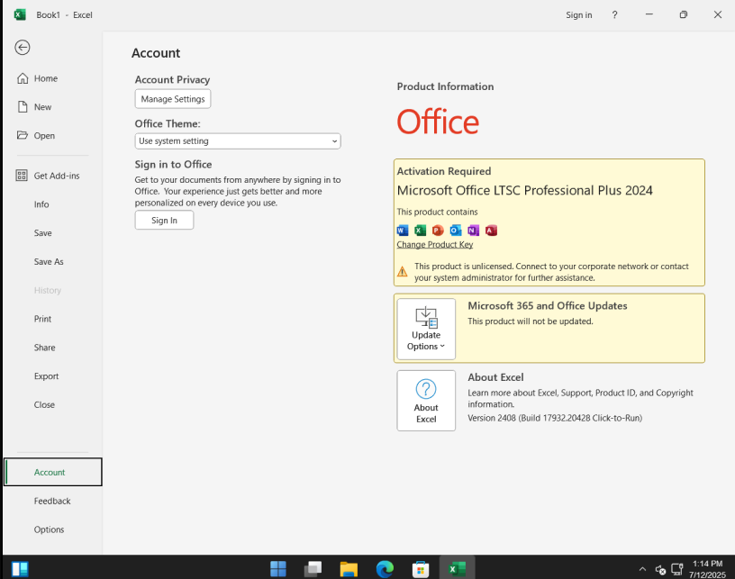
Task: Show hidden system tray icons
Action: (642, 569)
